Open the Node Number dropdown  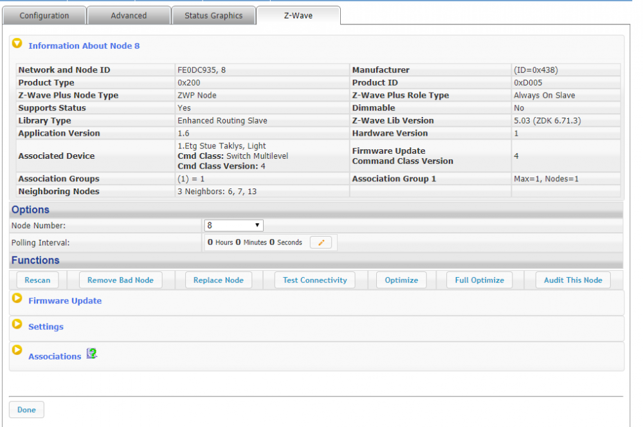click(233, 226)
